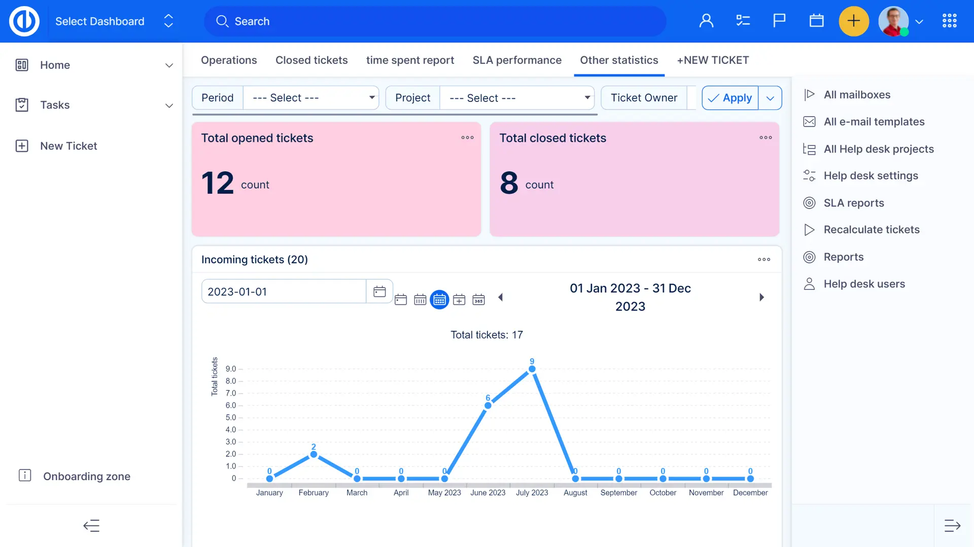Click the checklist tasks icon in header

click(743, 21)
